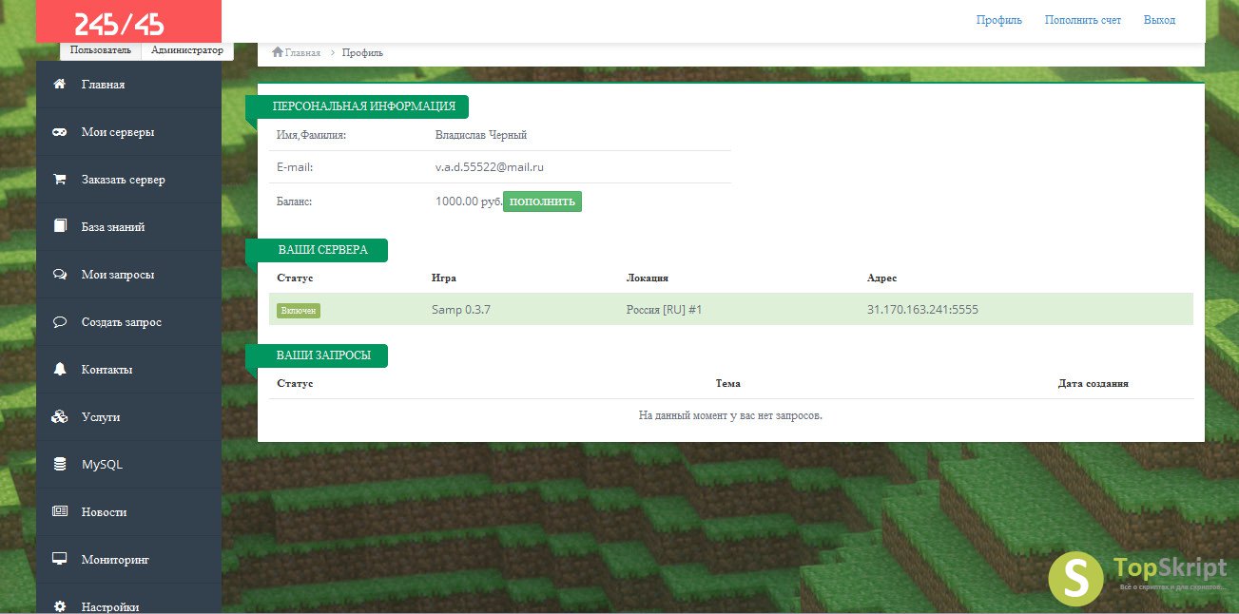Click the Samp 0.3.7 game cell

[460, 310]
